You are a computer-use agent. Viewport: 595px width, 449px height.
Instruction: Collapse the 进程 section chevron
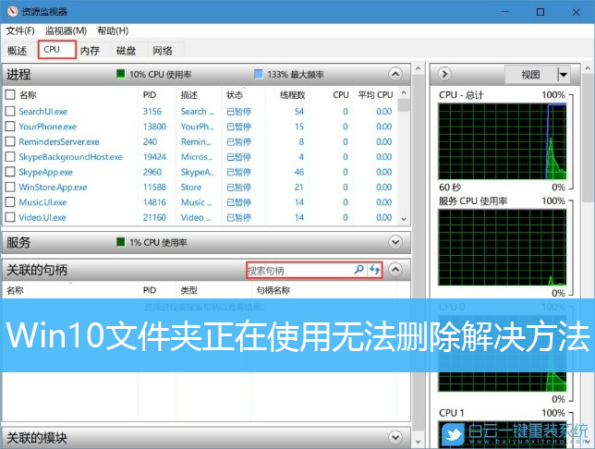(x=395, y=74)
